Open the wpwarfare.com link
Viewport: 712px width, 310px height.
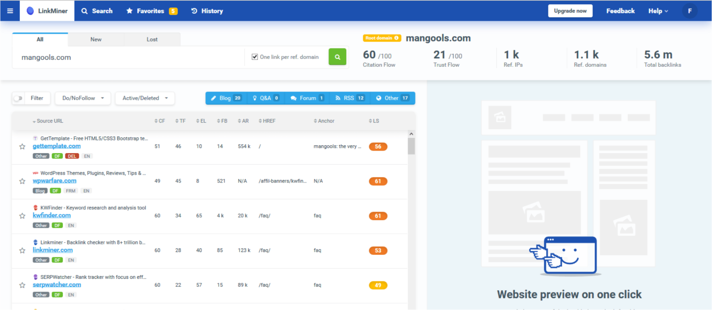point(54,181)
